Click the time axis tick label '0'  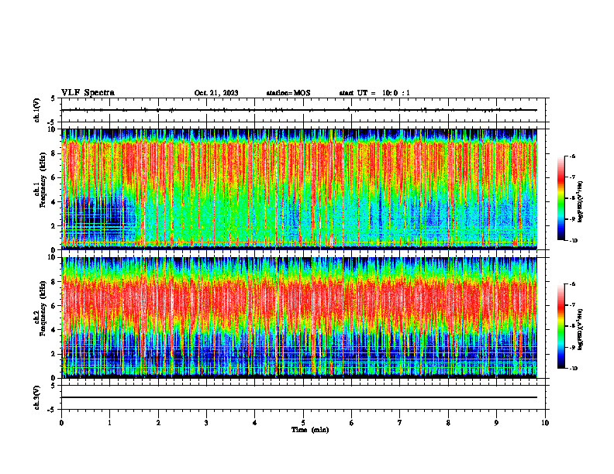[61, 423]
